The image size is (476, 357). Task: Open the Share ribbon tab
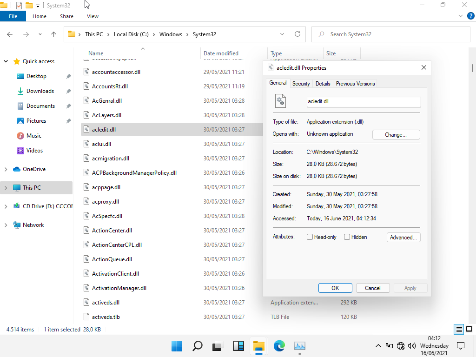pyautogui.click(x=66, y=16)
